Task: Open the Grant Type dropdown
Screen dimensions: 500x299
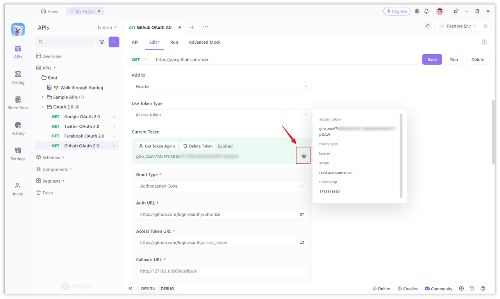Action: point(221,186)
